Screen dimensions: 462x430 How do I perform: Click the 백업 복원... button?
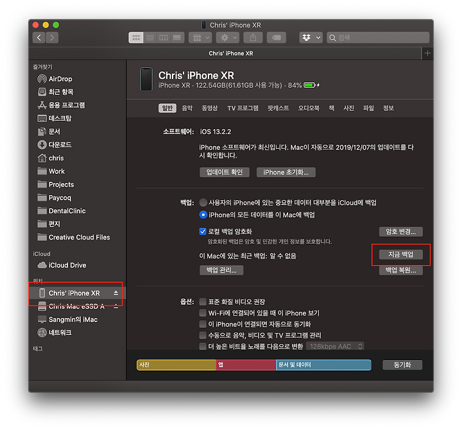tap(400, 270)
